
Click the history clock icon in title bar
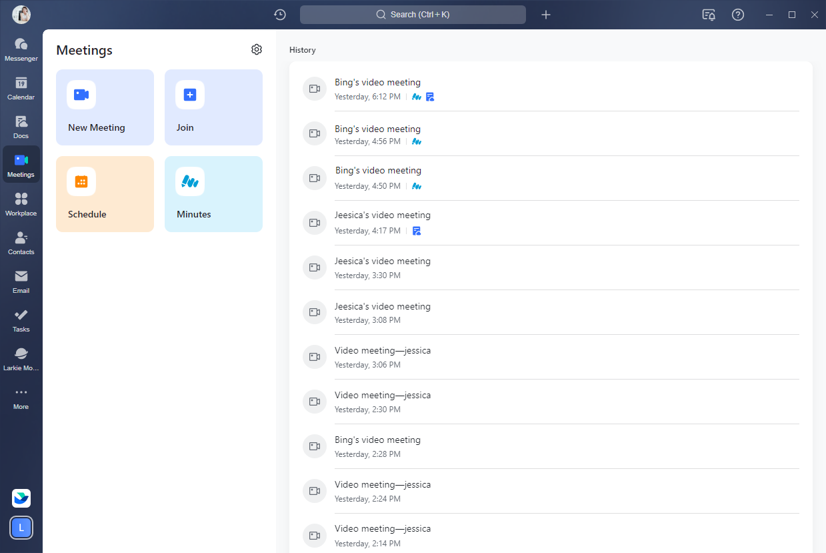280,15
